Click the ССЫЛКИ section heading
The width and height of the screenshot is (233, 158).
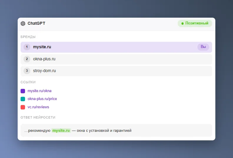coord(28,82)
